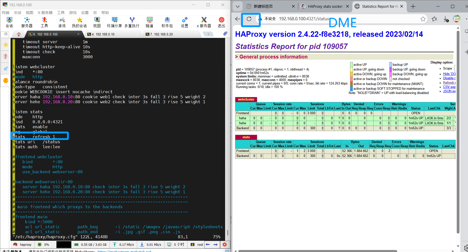
Task: Click the 快 quick connect field
Action: [x=5, y=34]
